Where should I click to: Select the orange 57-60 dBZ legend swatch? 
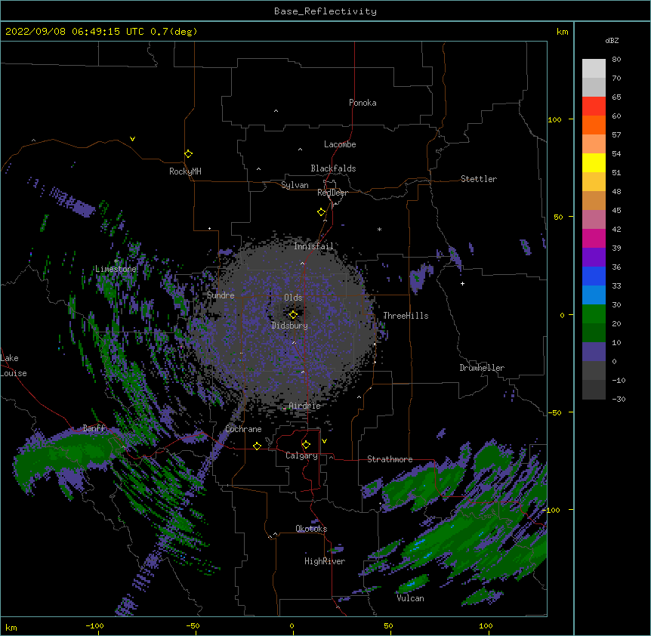[594, 125]
